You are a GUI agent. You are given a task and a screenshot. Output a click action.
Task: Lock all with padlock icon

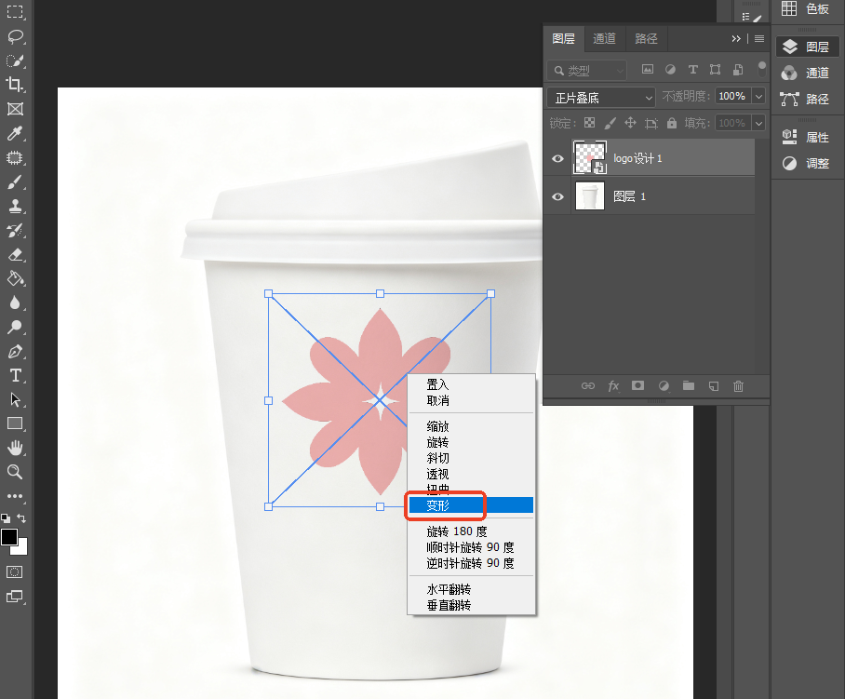point(672,123)
